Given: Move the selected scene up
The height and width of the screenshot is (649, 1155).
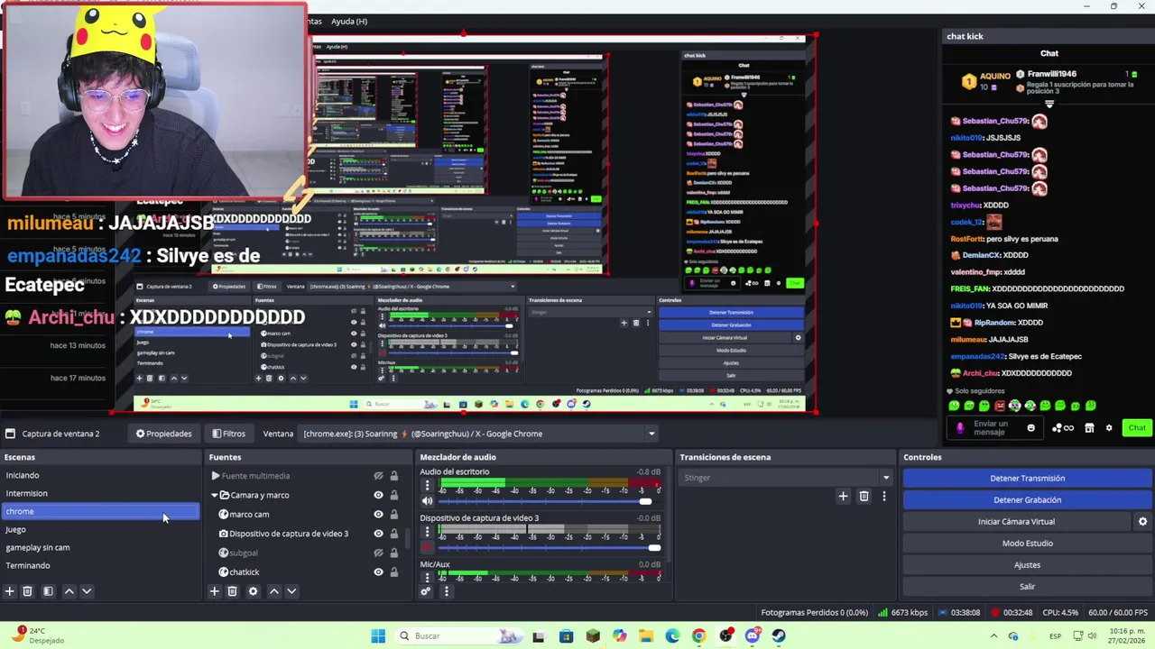Looking at the screenshot, I should (69, 591).
